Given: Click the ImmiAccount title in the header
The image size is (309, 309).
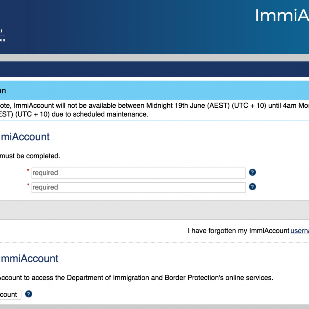Looking at the screenshot, I should click(x=282, y=15).
